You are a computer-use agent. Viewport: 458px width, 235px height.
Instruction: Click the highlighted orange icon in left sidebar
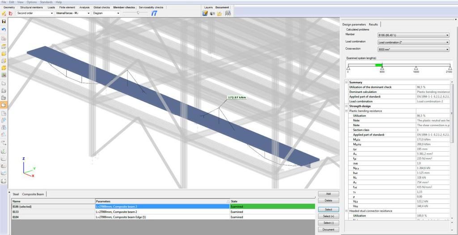click(4, 105)
